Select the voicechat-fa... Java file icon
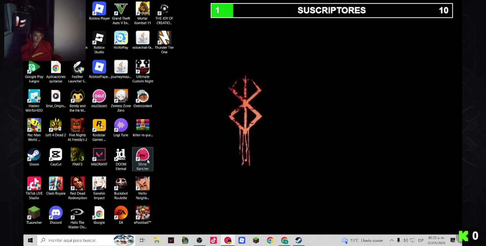This screenshot has width=486, height=246. [x=143, y=40]
